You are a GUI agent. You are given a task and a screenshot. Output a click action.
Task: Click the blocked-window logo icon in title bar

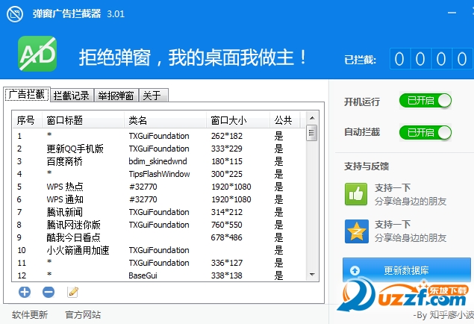tap(15, 14)
